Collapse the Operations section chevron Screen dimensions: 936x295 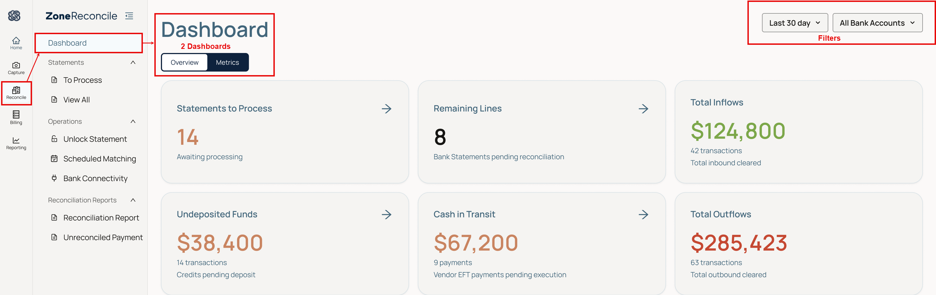(133, 122)
